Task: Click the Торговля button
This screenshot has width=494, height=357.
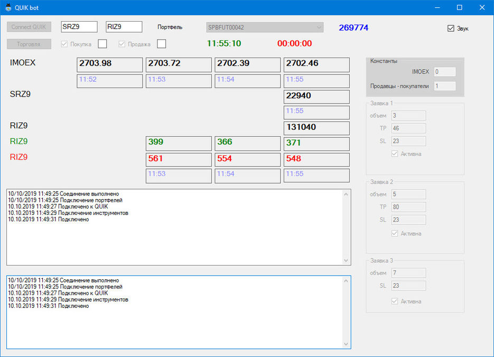Action: coord(29,44)
